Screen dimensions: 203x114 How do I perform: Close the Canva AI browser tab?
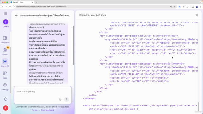pyautogui.click(x=32, y=2)
